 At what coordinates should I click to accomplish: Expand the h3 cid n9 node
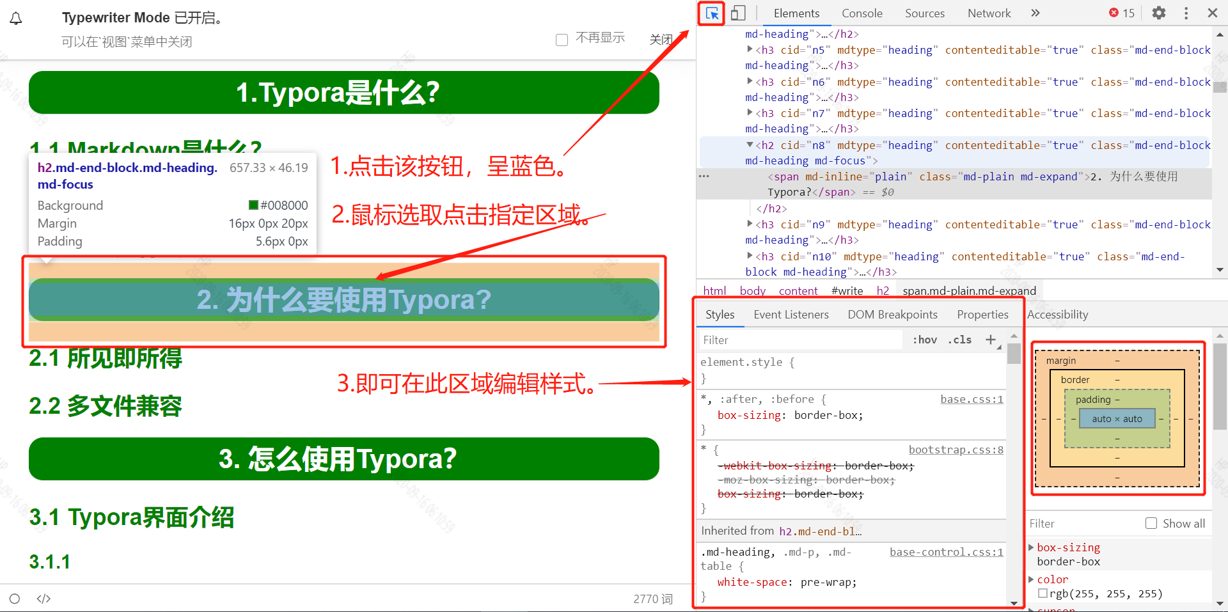point(750,224)
